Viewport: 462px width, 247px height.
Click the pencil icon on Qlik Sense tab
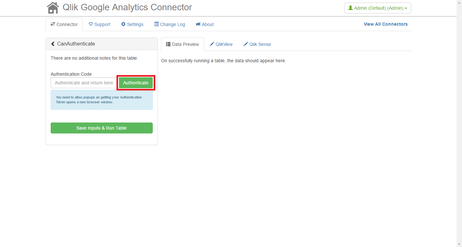[246, 44]
